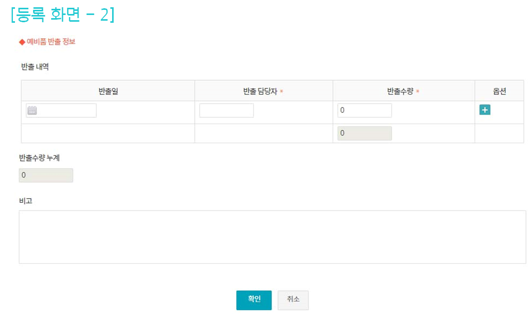
Task: Open the calendar picker in 반출일 field
Action: pyautogui.click(x=32, y=110)
